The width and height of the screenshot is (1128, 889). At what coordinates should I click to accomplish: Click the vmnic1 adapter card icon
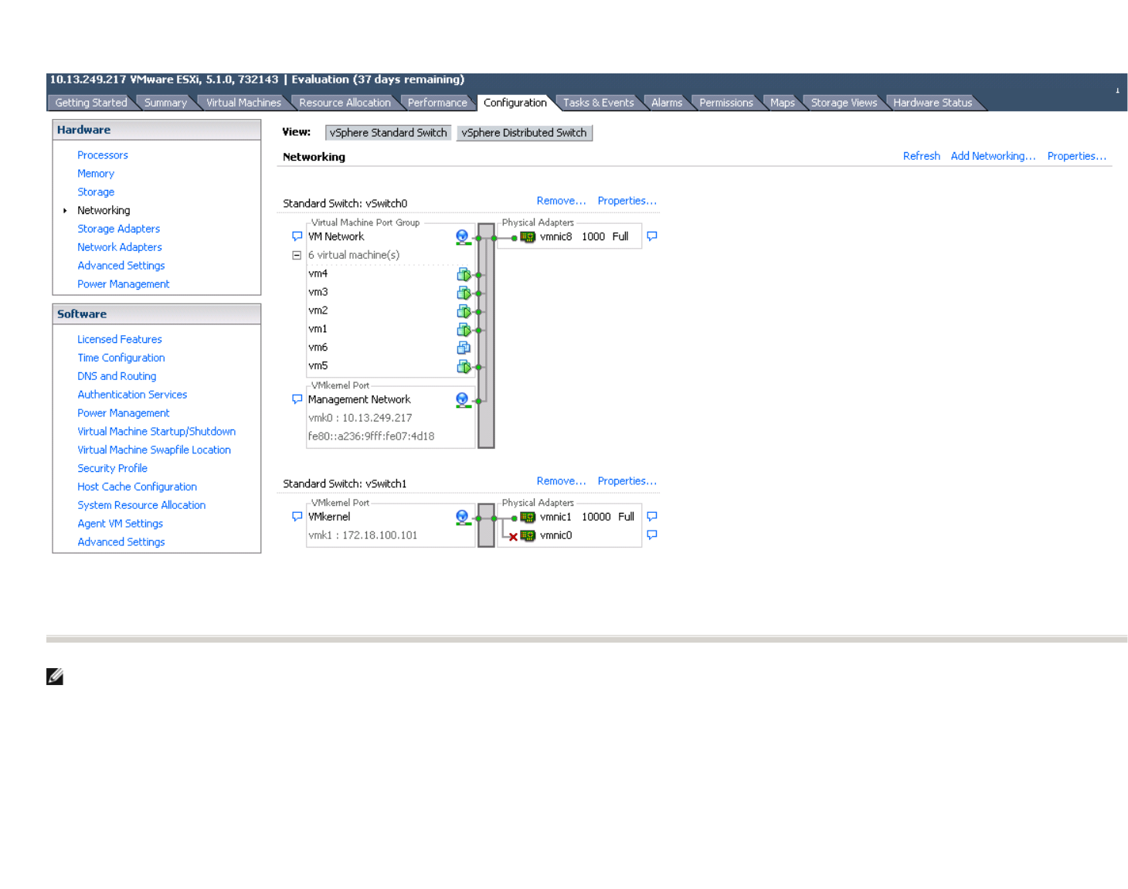tap(528, 517)
